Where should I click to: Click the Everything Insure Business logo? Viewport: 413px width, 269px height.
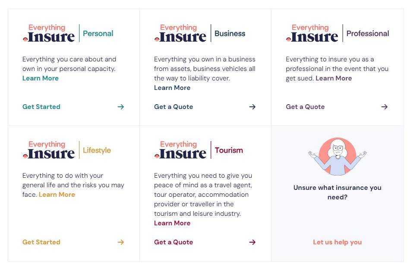[x=199, y=33]
